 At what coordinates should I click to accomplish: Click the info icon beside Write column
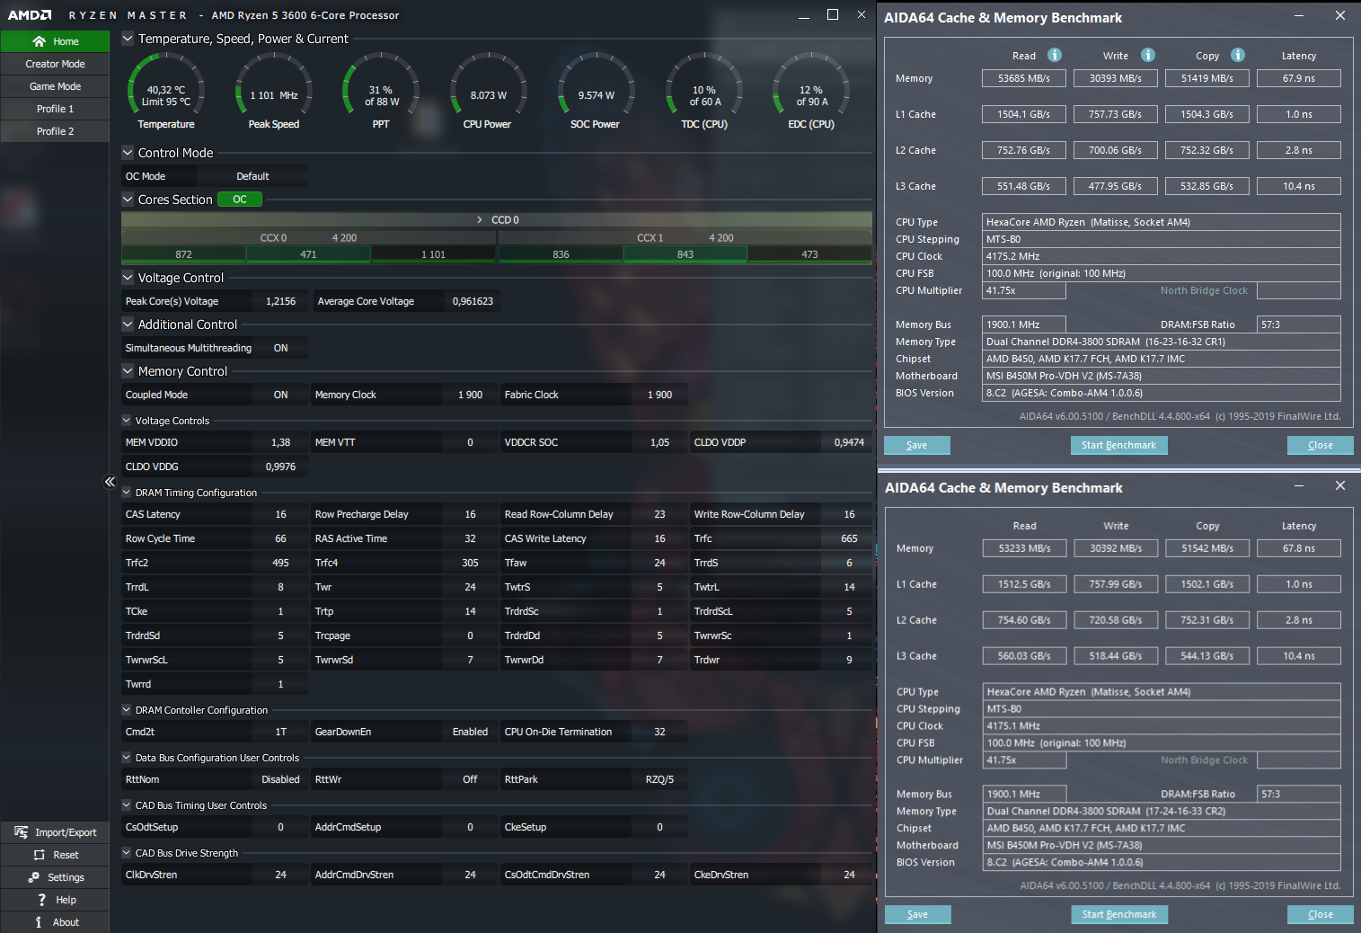[1148, 55]
